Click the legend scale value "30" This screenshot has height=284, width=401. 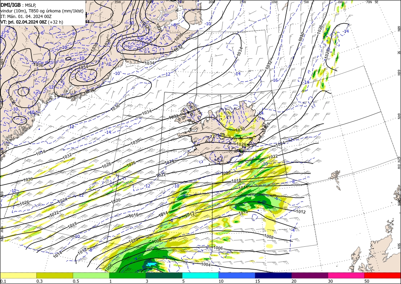point(330,281)
